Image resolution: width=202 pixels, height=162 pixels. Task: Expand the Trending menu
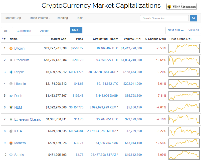pyautogui.click(x=63, y=18)
